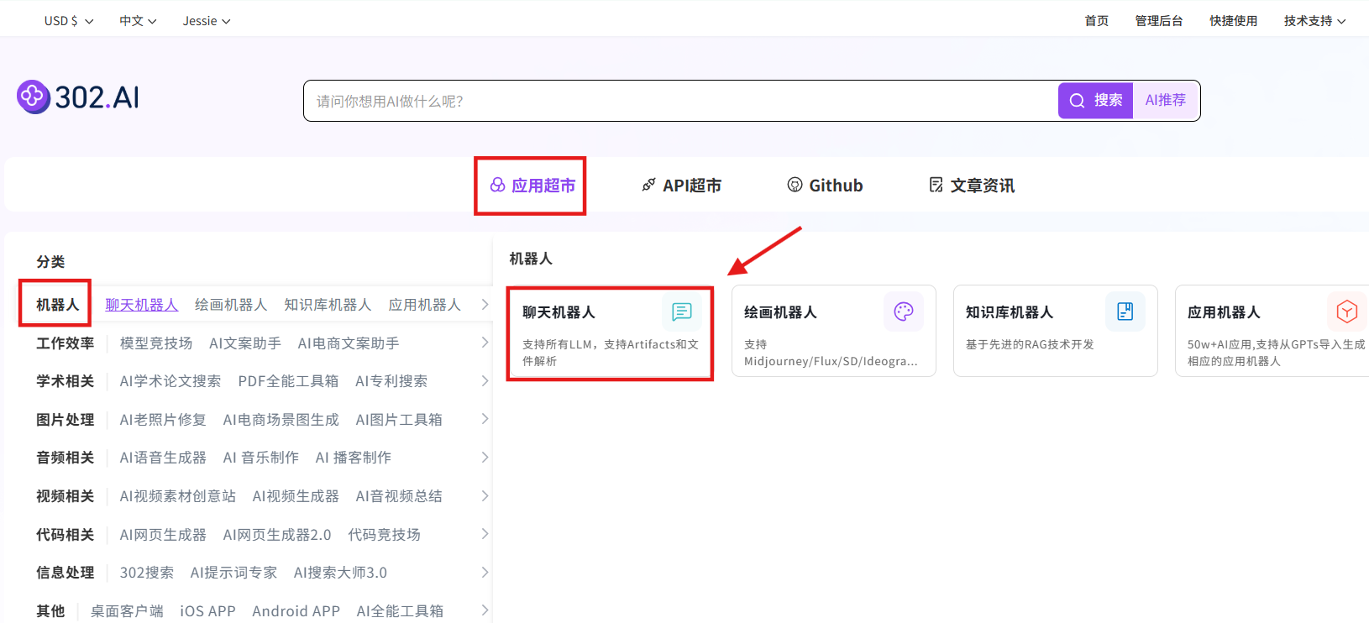Click the document icon beside 文章资讯
This screenshot has width=1369, height=623.
point(936,185)
